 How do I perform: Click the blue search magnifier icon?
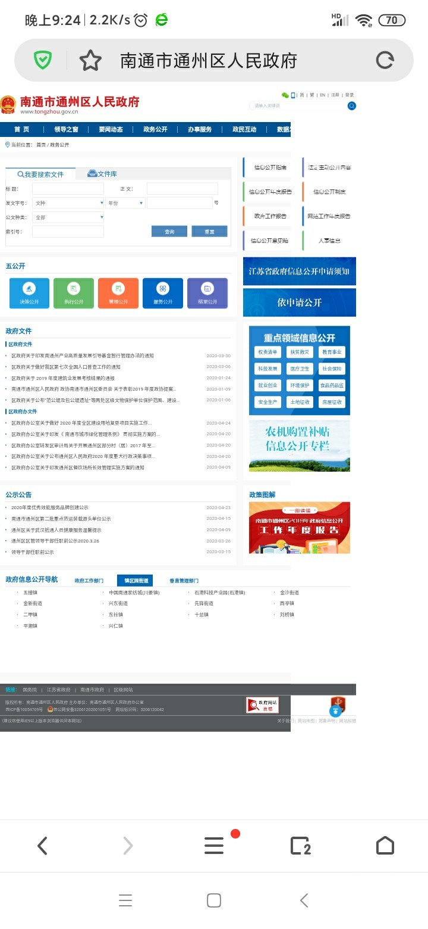click(x=352, y=106)
